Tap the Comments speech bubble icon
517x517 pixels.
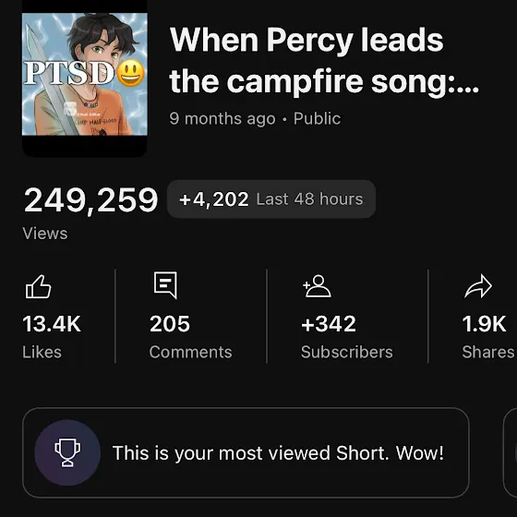click(165, 285)
